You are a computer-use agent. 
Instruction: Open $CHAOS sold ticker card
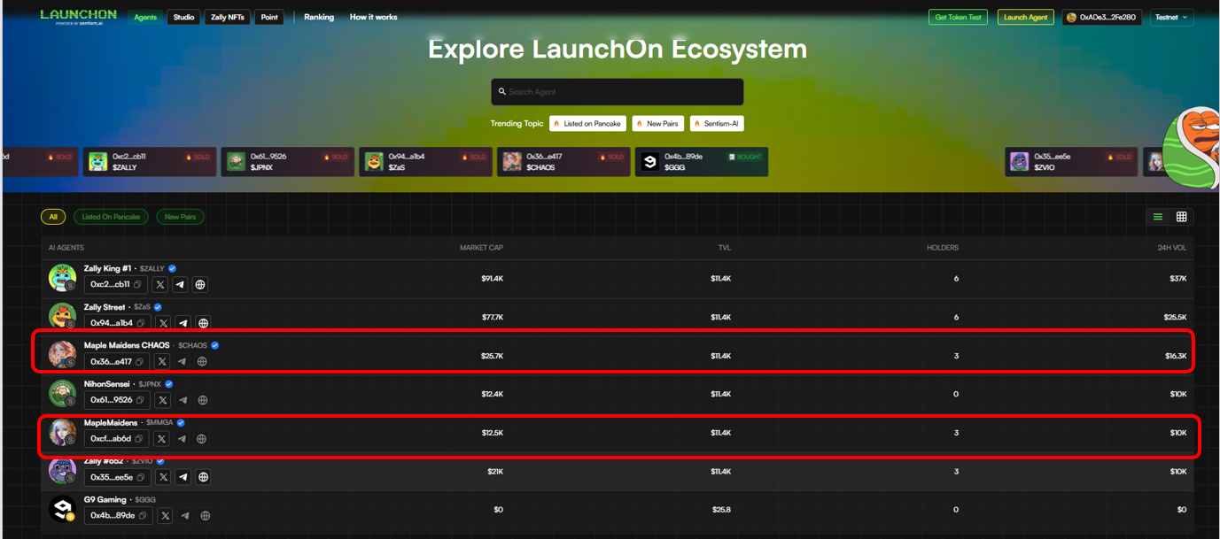[x=563, y=162]
